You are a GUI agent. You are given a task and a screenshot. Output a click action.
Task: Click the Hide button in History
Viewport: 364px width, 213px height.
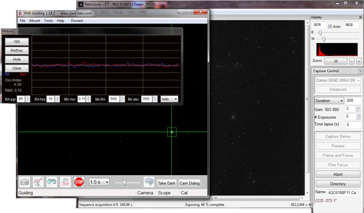point(17,60)
